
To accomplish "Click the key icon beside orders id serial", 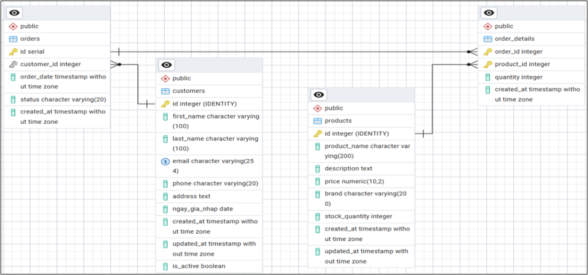I will [13, 52].
